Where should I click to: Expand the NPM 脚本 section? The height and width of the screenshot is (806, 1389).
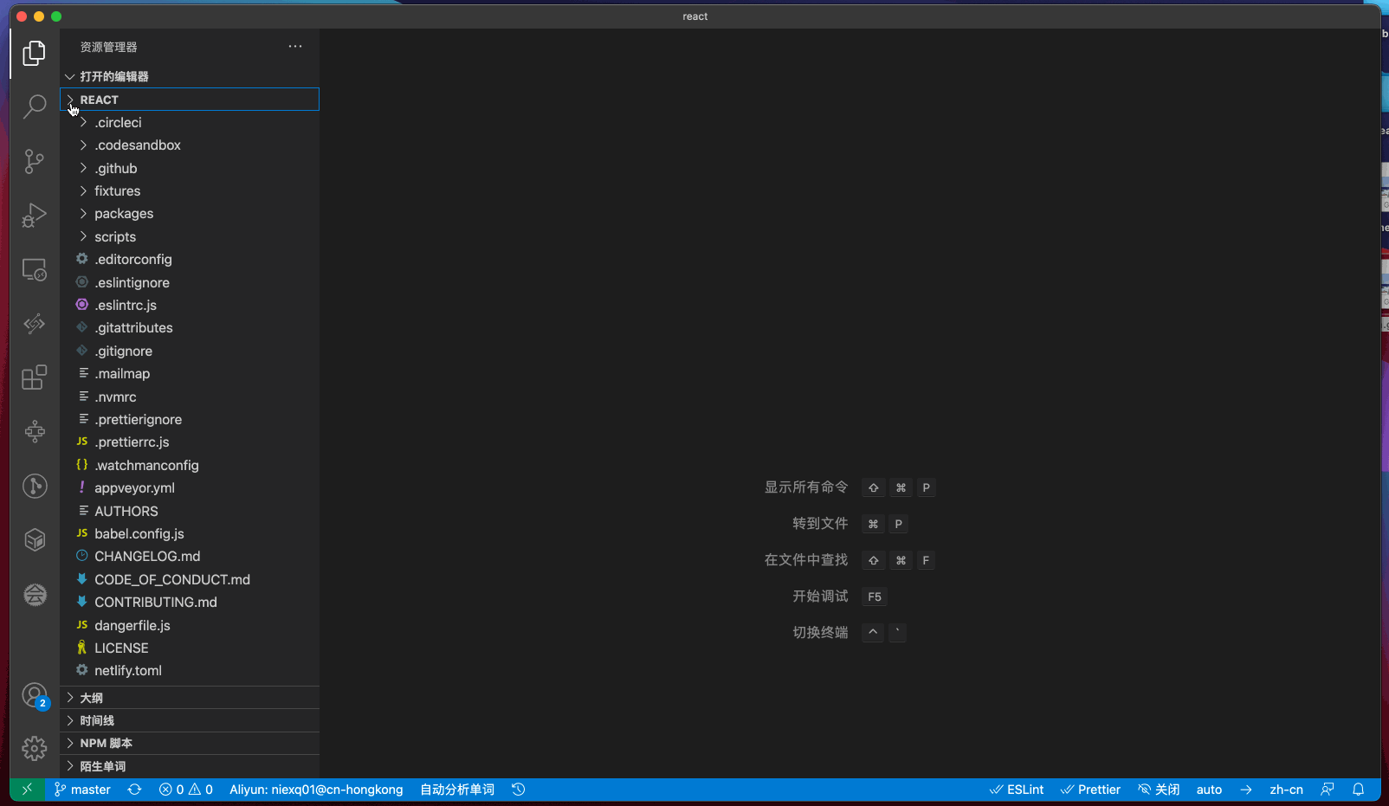click(x=190, y=744)
